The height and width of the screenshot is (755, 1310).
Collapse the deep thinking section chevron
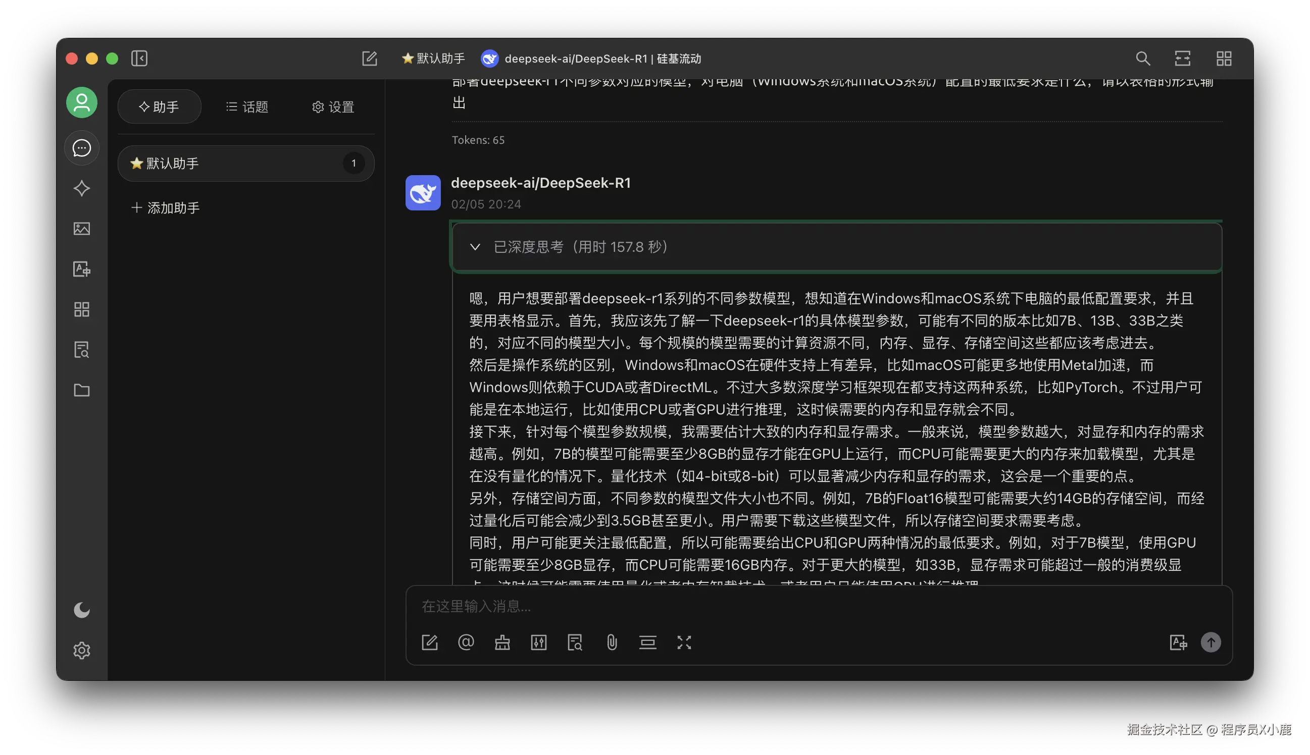(475, 247)
